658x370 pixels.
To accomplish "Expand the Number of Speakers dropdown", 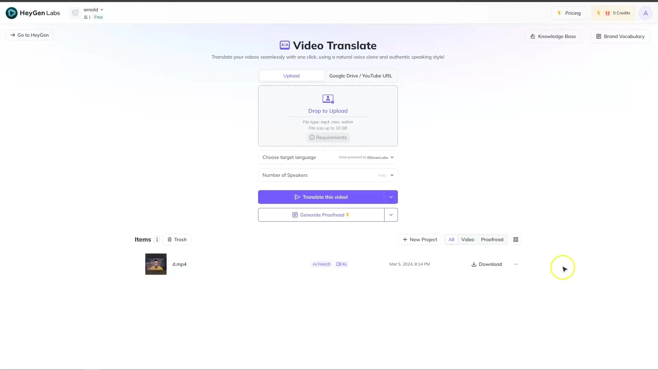I will 392,175.
